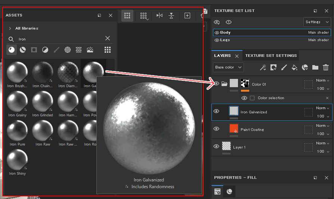Clear the Iron search text
The width and height of the screenshot is (334, 199).
[108, 39]
